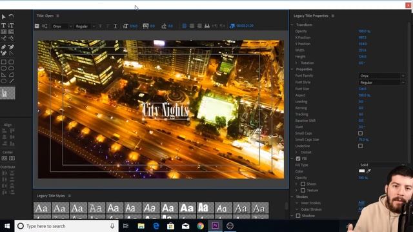Viewport: 413px width, 232px height.
Task: Select the Arc shape tool
Action: [11, 75]
